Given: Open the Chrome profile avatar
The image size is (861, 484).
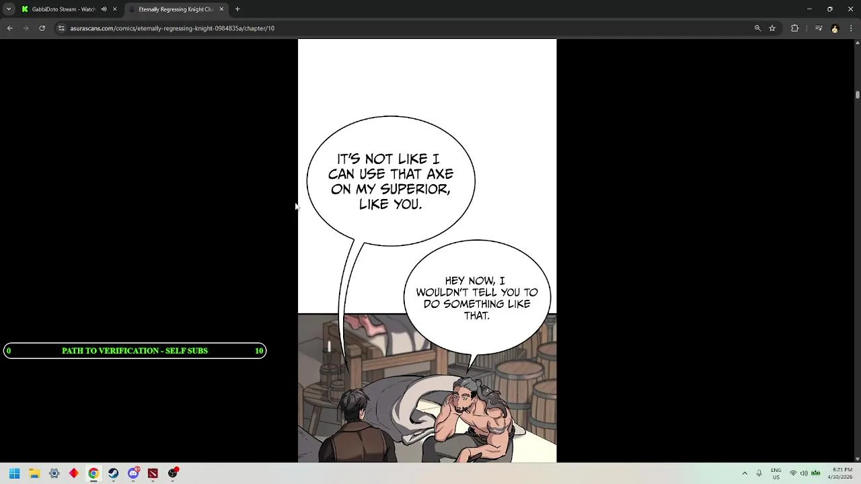Looking at the screenshot, I should pos(835,28).
